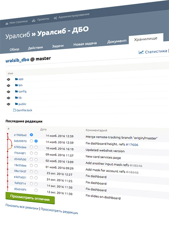Select first radio button for revision 08a1042f
Image resolution: width=169 pixels, height=229 pixels.
tap(31, 172)
